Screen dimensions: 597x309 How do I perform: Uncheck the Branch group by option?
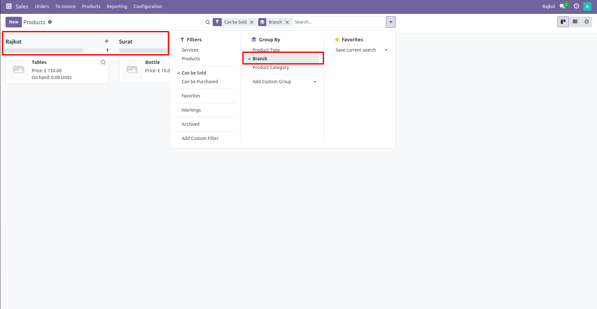(260, 59)
